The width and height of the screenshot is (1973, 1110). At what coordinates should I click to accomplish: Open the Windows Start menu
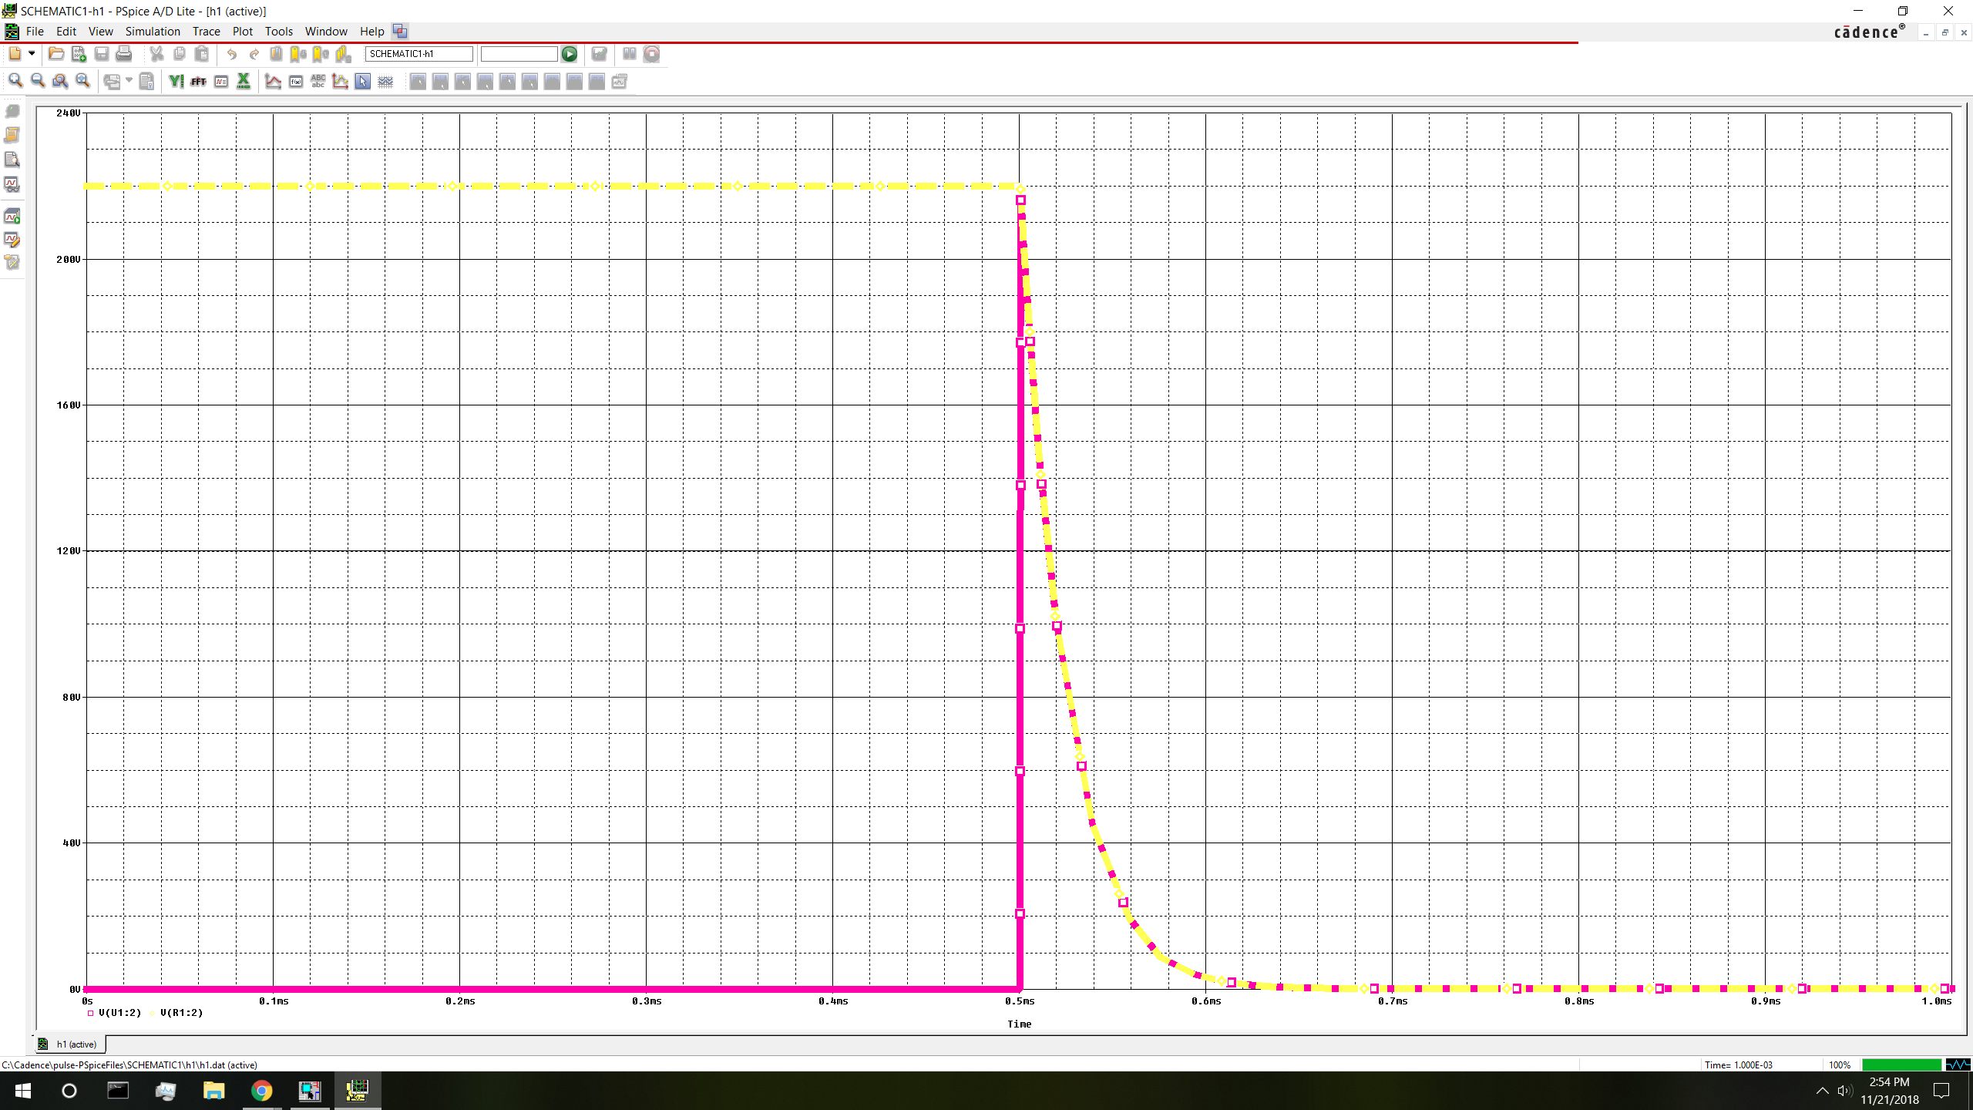pyautogui.click(x=23, y=1091)
